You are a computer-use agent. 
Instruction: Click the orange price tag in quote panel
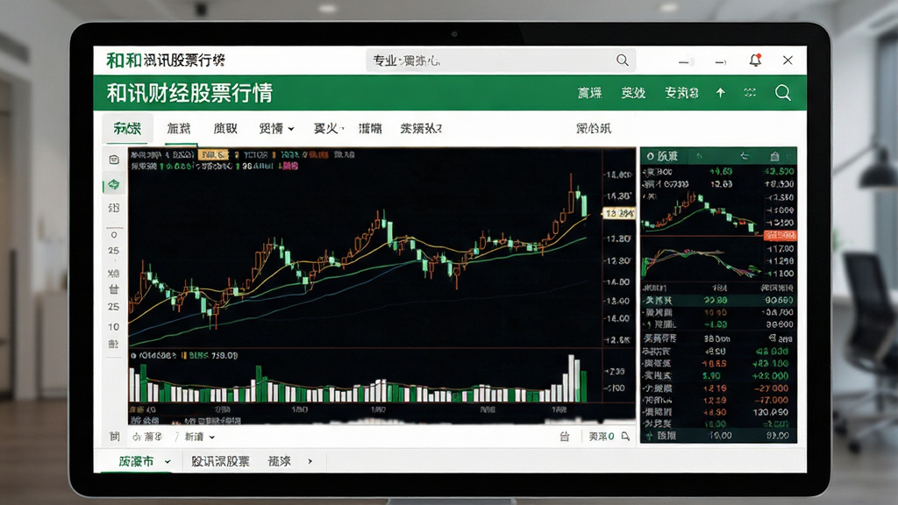pos(780,235)
